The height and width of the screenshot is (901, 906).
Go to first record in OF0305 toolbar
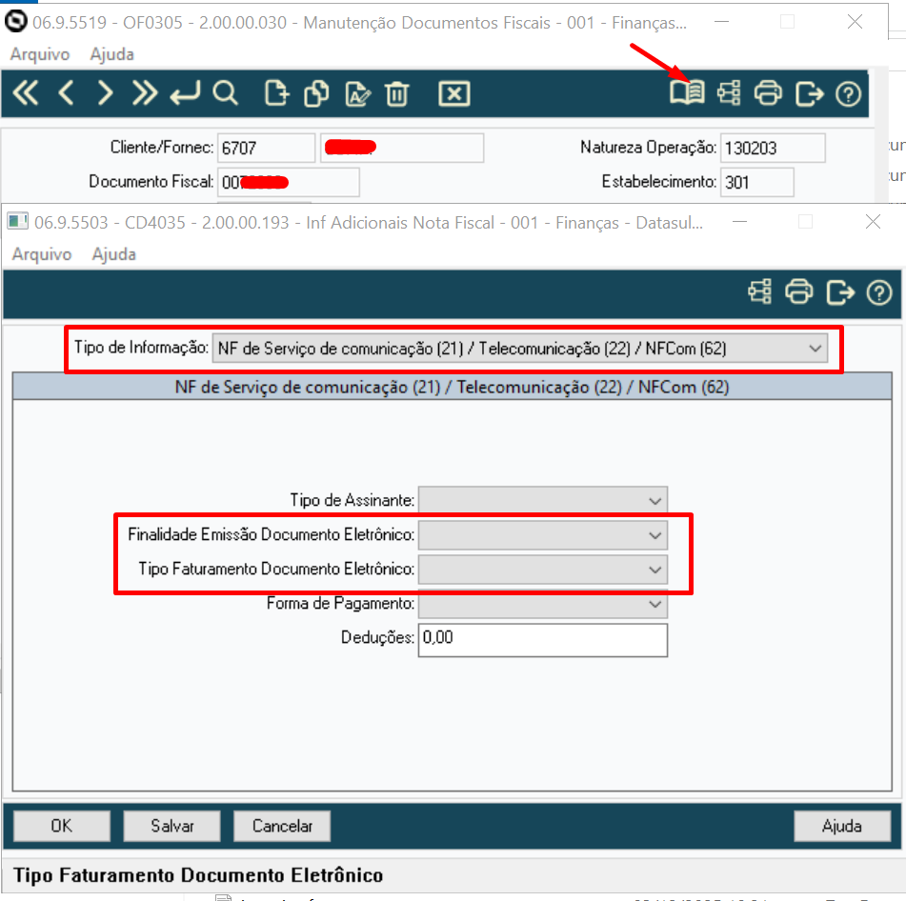(x=26, y=93)
